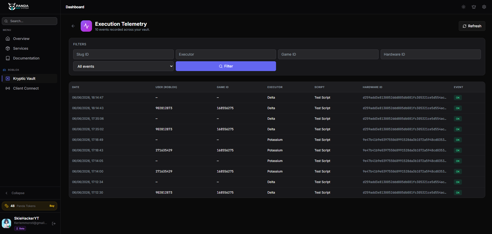
Task: Click Buy for Panda Tokens
Action: pyautogui.click(x=52, y=206)
